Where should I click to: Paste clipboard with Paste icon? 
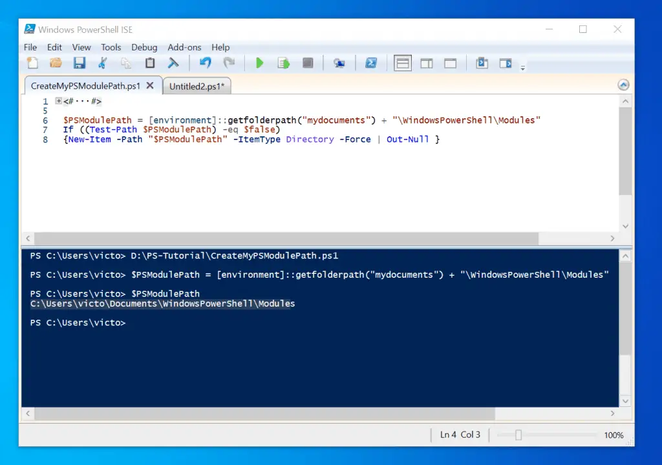(x=150, y=63)
